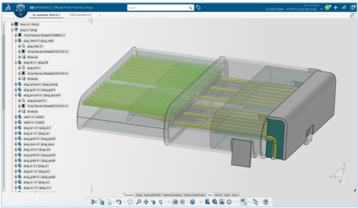Viewport: 358px width, 208px height.
Task: Collapse the plug_shell A.1 tree node
Action: (15, 40)
